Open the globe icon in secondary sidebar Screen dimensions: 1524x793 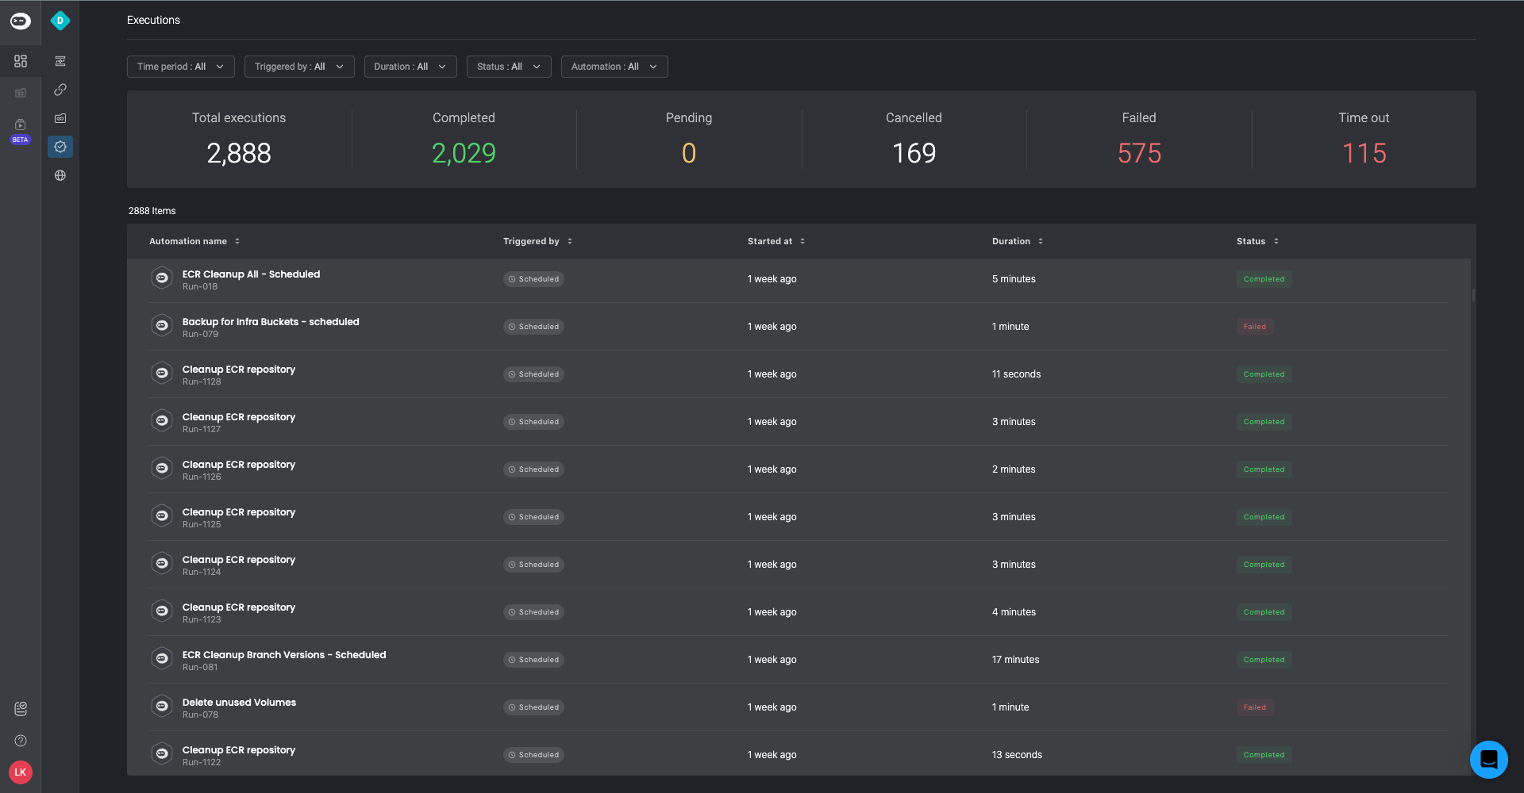[x=60, y=175]
